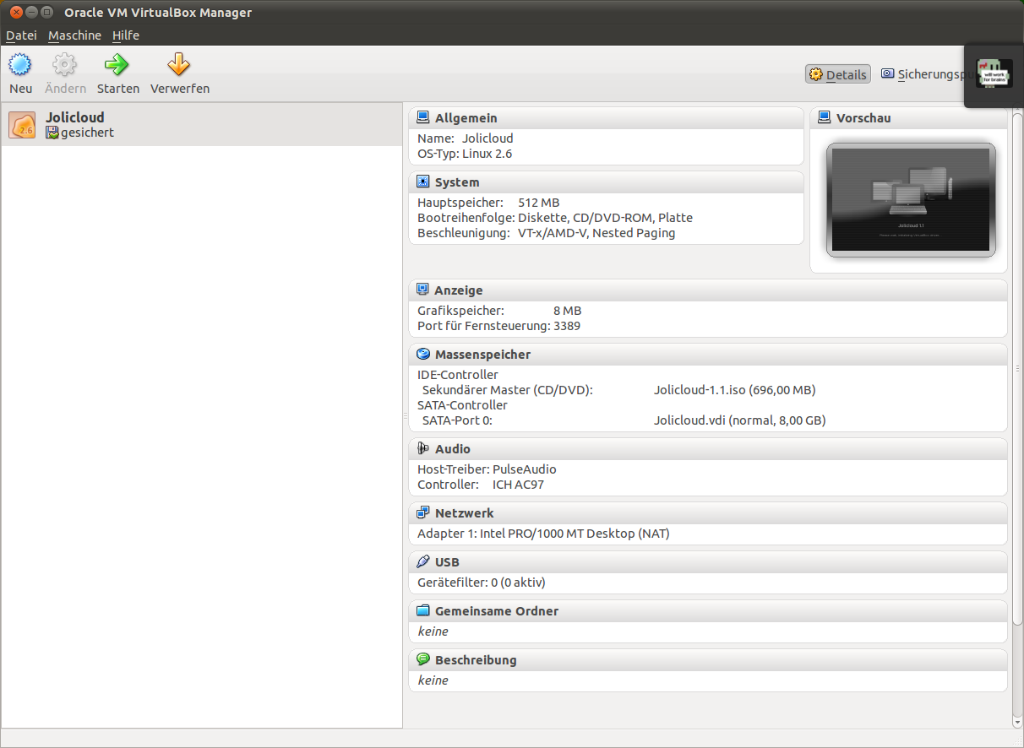Open the Maschine menu
Viewport: 1024px width, 748px height.
click(74, 35)
